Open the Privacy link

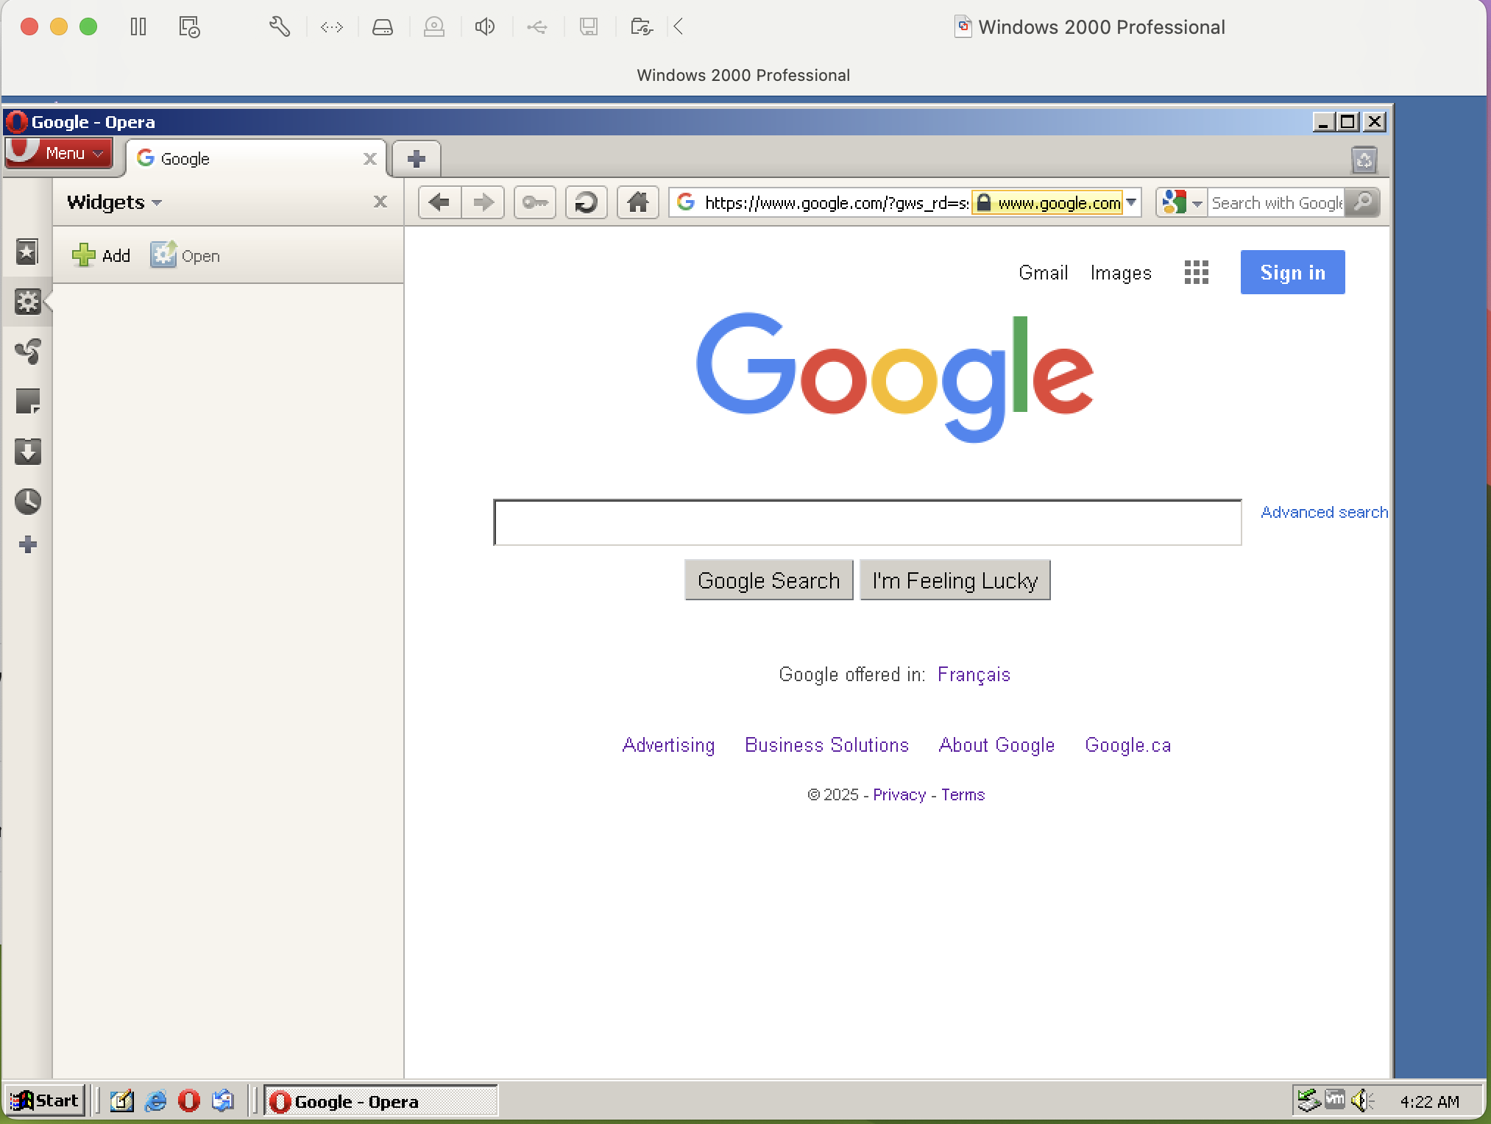pyautogui.click(x=899, y=794)
